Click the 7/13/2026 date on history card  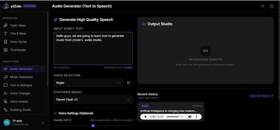tap(196, 106)
